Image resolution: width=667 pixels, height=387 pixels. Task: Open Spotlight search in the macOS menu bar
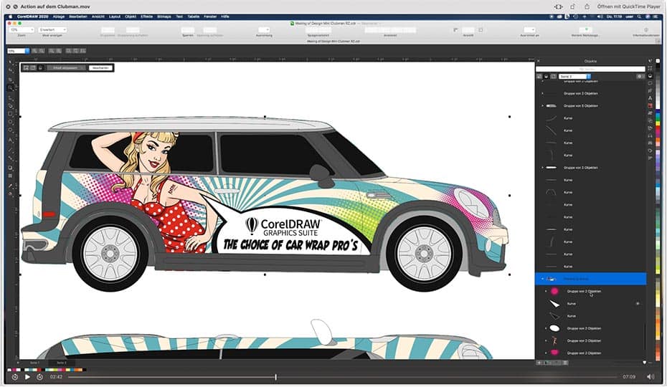(x=639, y=16)
